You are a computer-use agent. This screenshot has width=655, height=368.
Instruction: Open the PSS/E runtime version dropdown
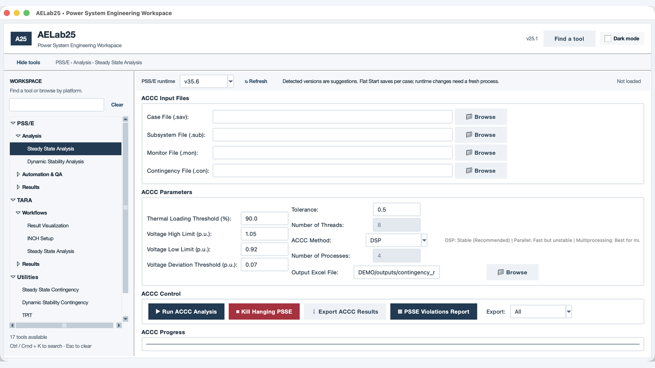pos(230,81)
